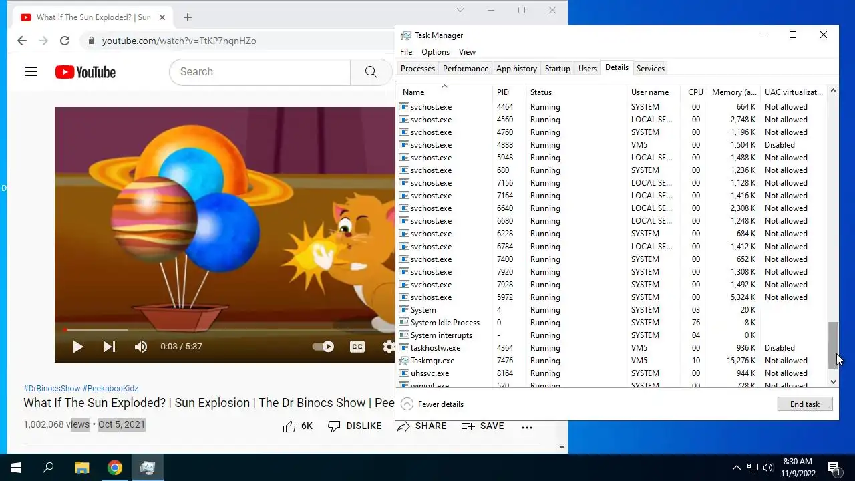Show hidden system tray icons

click(736, 468)
